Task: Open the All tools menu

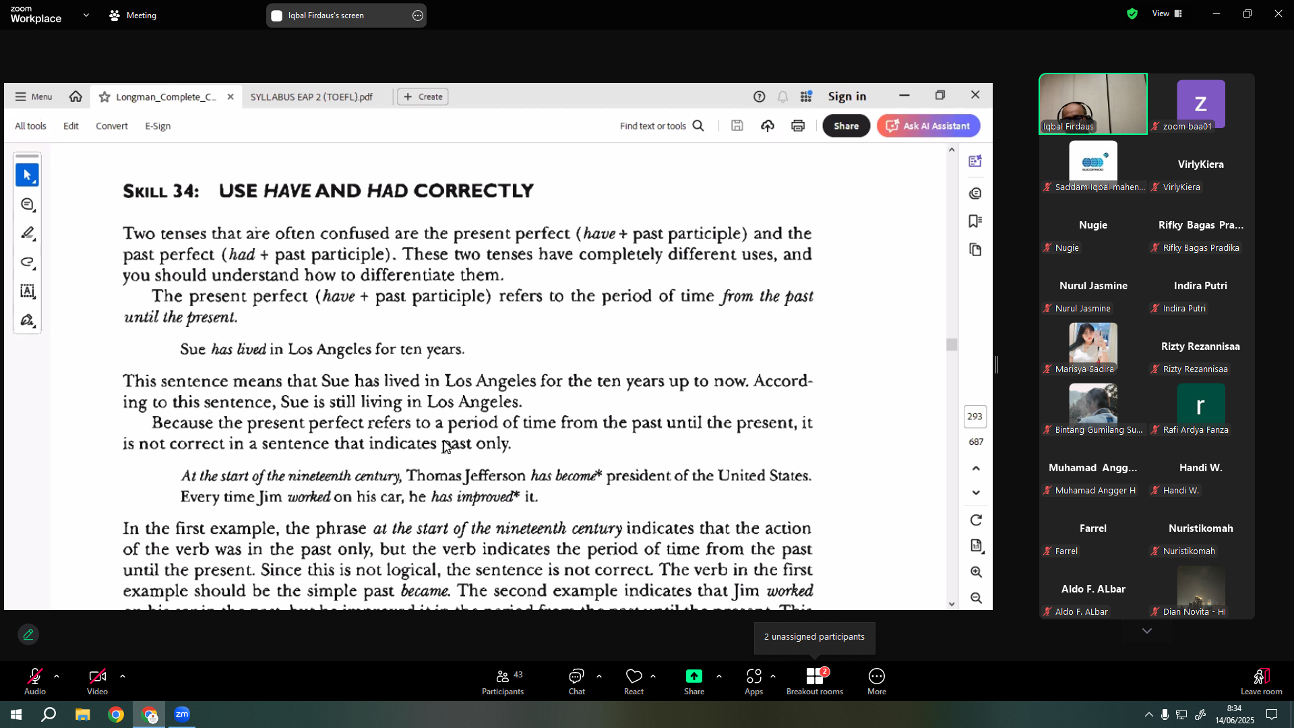Action: (x=30, y=126)
